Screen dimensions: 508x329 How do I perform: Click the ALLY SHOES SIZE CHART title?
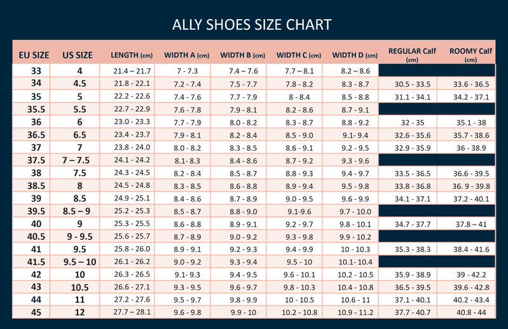tap(252, 25)
